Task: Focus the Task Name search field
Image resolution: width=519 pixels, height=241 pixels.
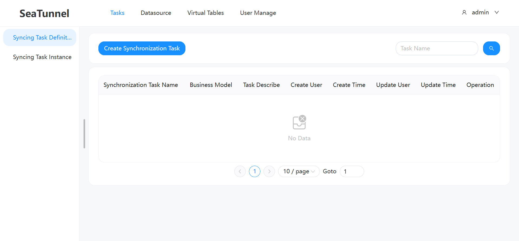Action: click(x=437, y=48)
